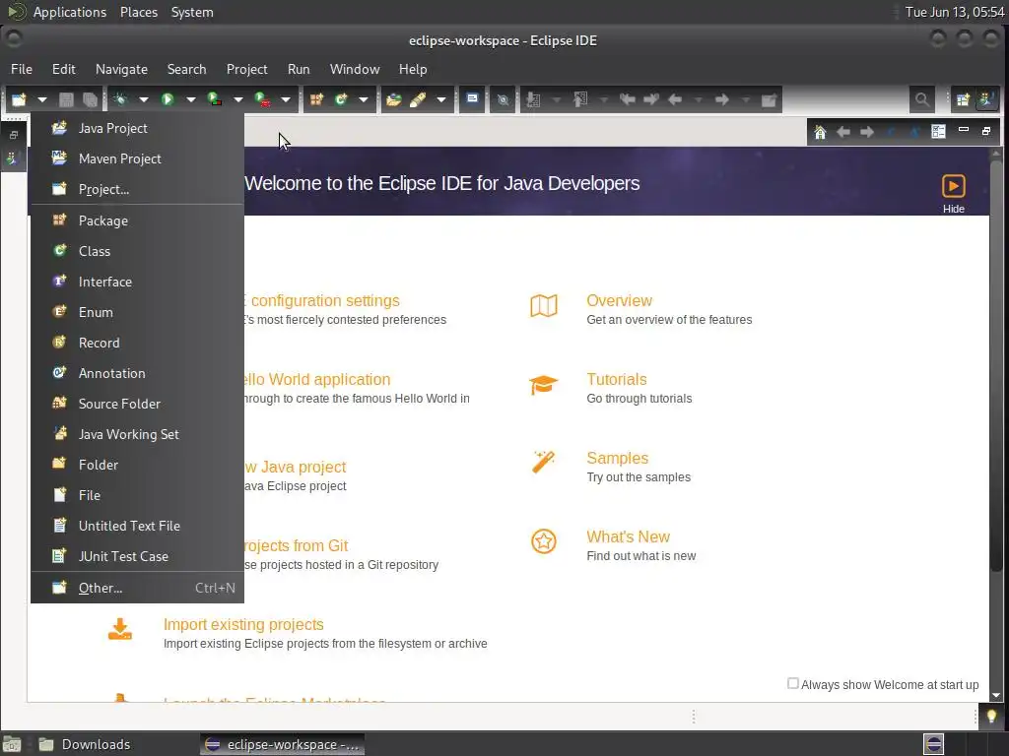Click the New wizard toolbar icon
1009x756 pixels.
19,99
